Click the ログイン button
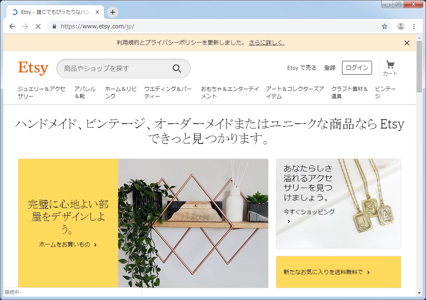The width and height of the screenshot is (426, 300). pyautogui.click(x=357, y=68)
